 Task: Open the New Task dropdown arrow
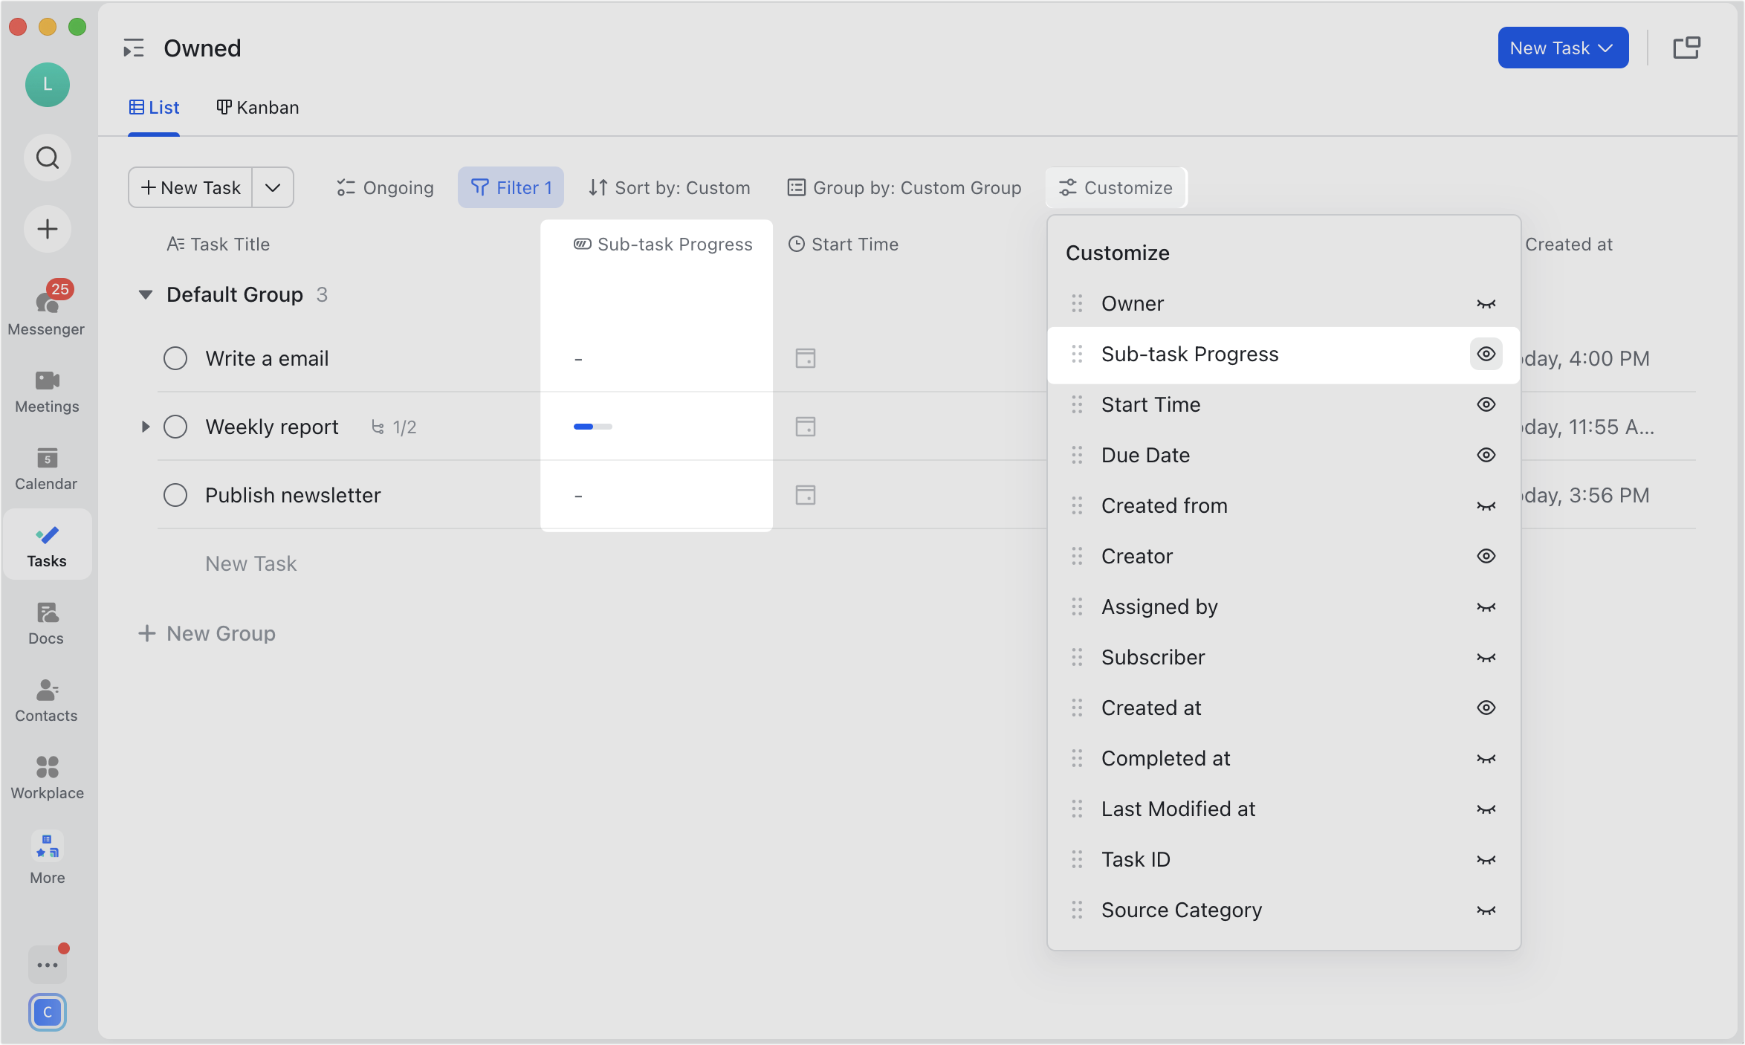coord(273,187)
